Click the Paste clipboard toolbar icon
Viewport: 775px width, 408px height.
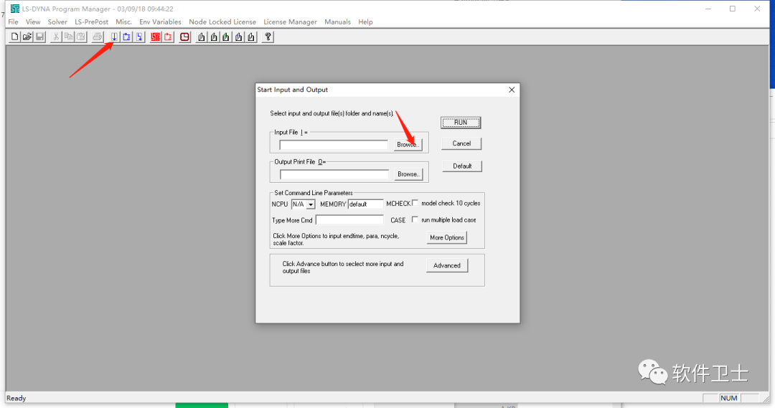pos(81,37)
